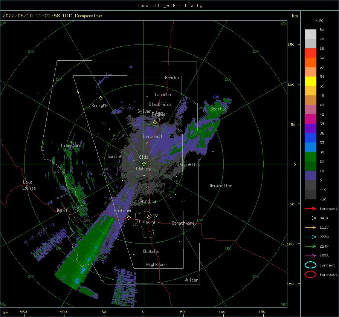The image size is (339, 317).
Task: Click the white plus marker east of ThreeHills
Action: tap(213, 152)
